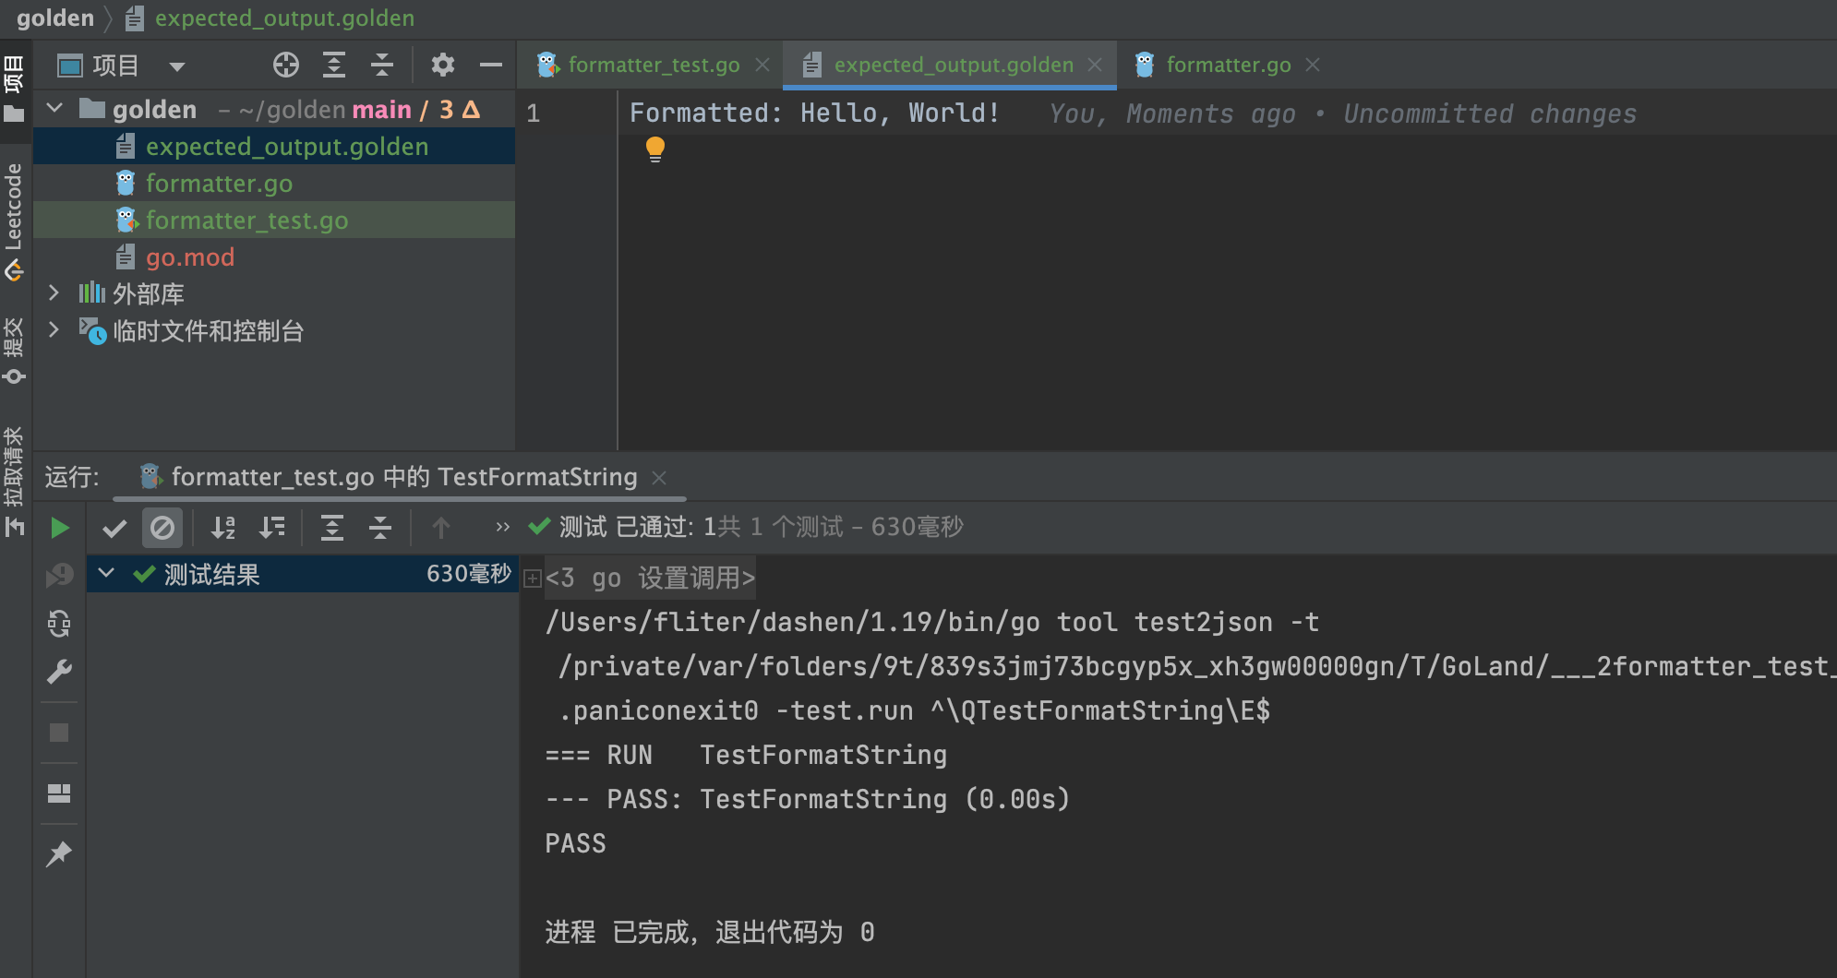Click the previous failed test up arrow
This screenshot has height=978, width=1837.
pyautogui.click(x=441, y=528)
